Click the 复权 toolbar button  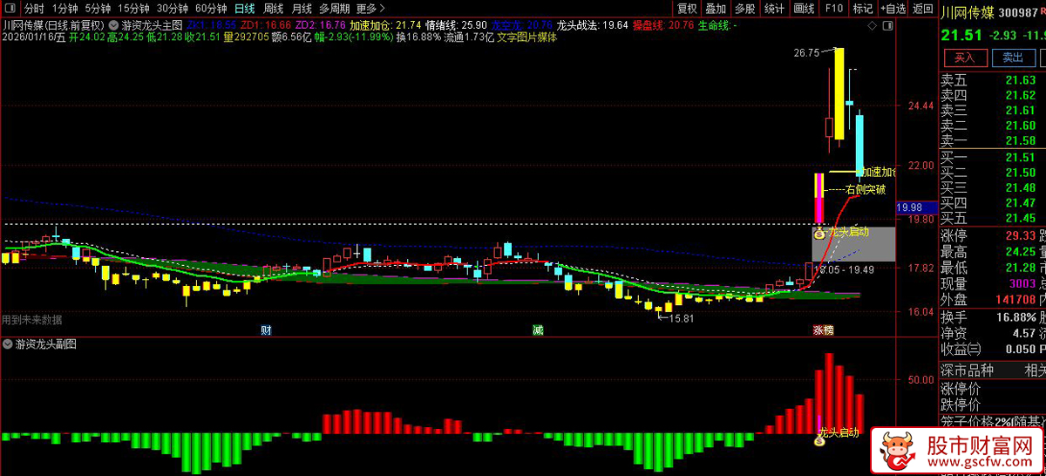(x=687, y=9)
